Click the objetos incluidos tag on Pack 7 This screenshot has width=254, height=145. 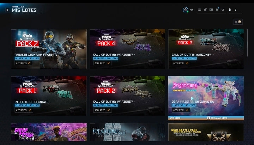27,58
